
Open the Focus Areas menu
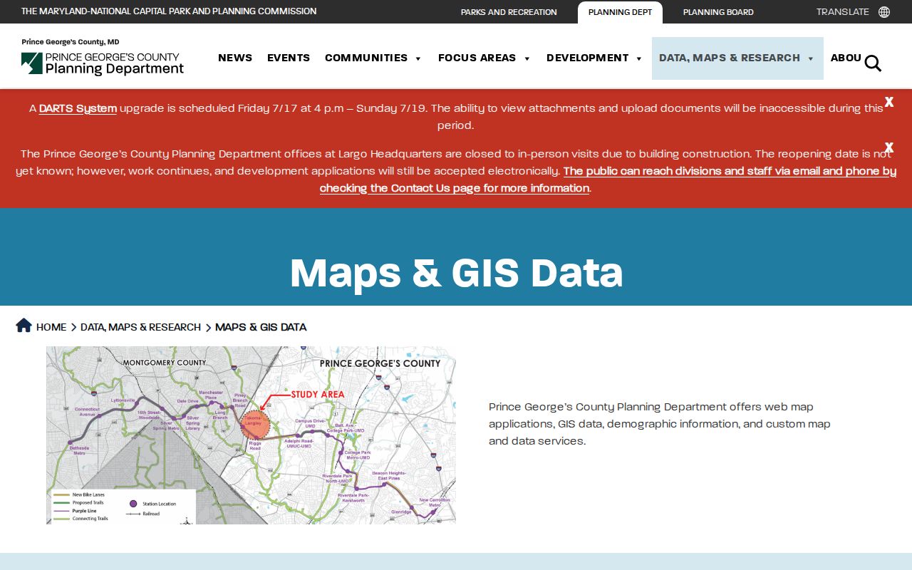click(x=477, y=58)
